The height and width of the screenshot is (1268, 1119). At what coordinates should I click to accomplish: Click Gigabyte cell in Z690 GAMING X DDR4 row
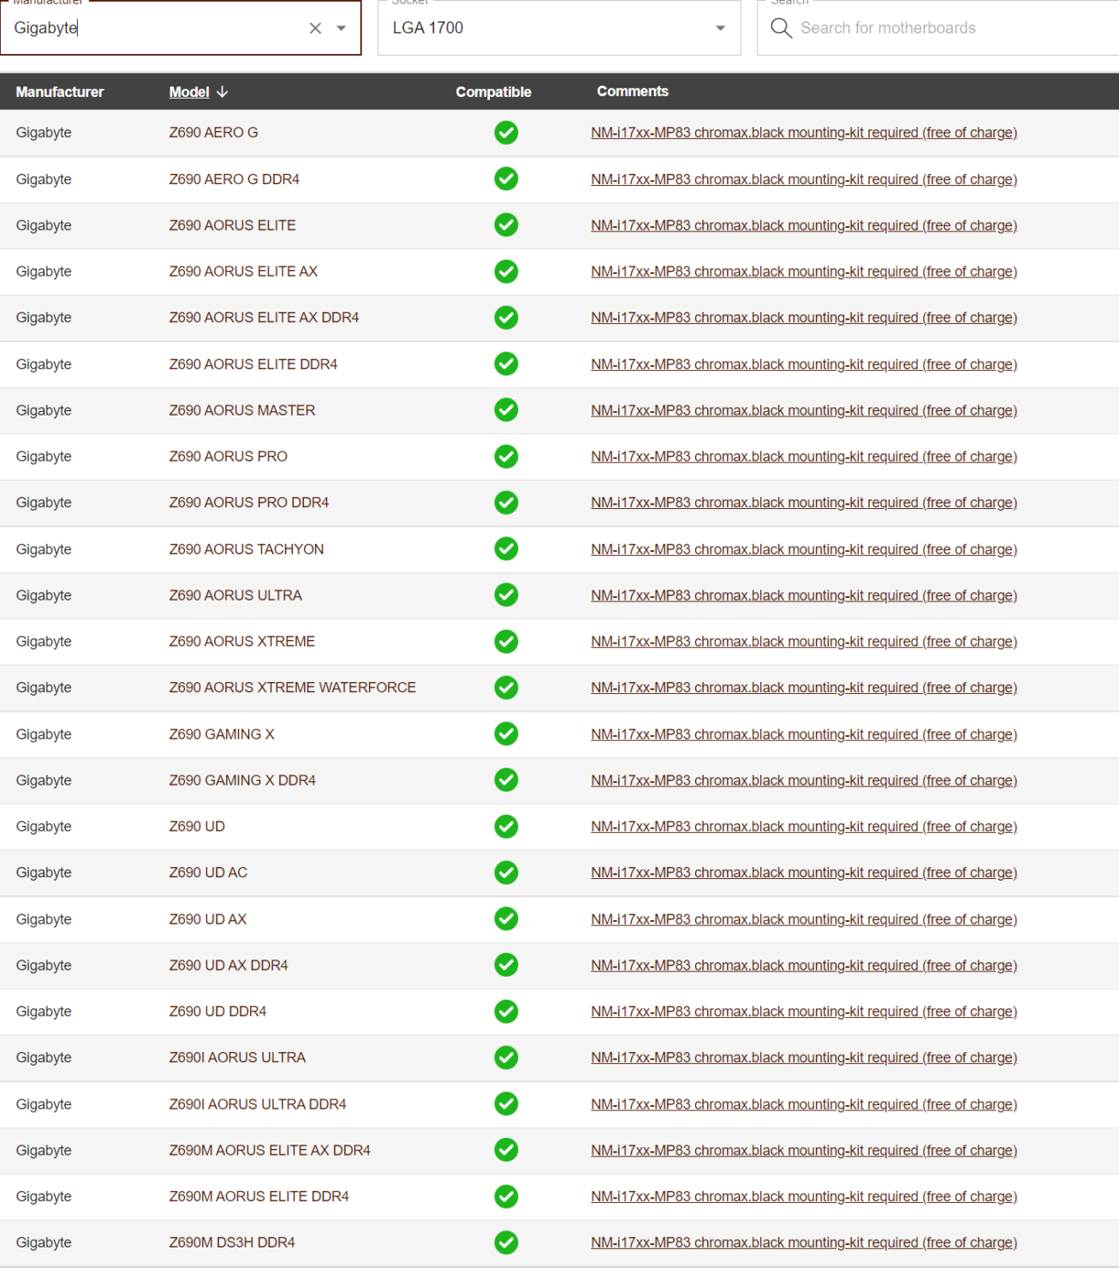point(44,781)
